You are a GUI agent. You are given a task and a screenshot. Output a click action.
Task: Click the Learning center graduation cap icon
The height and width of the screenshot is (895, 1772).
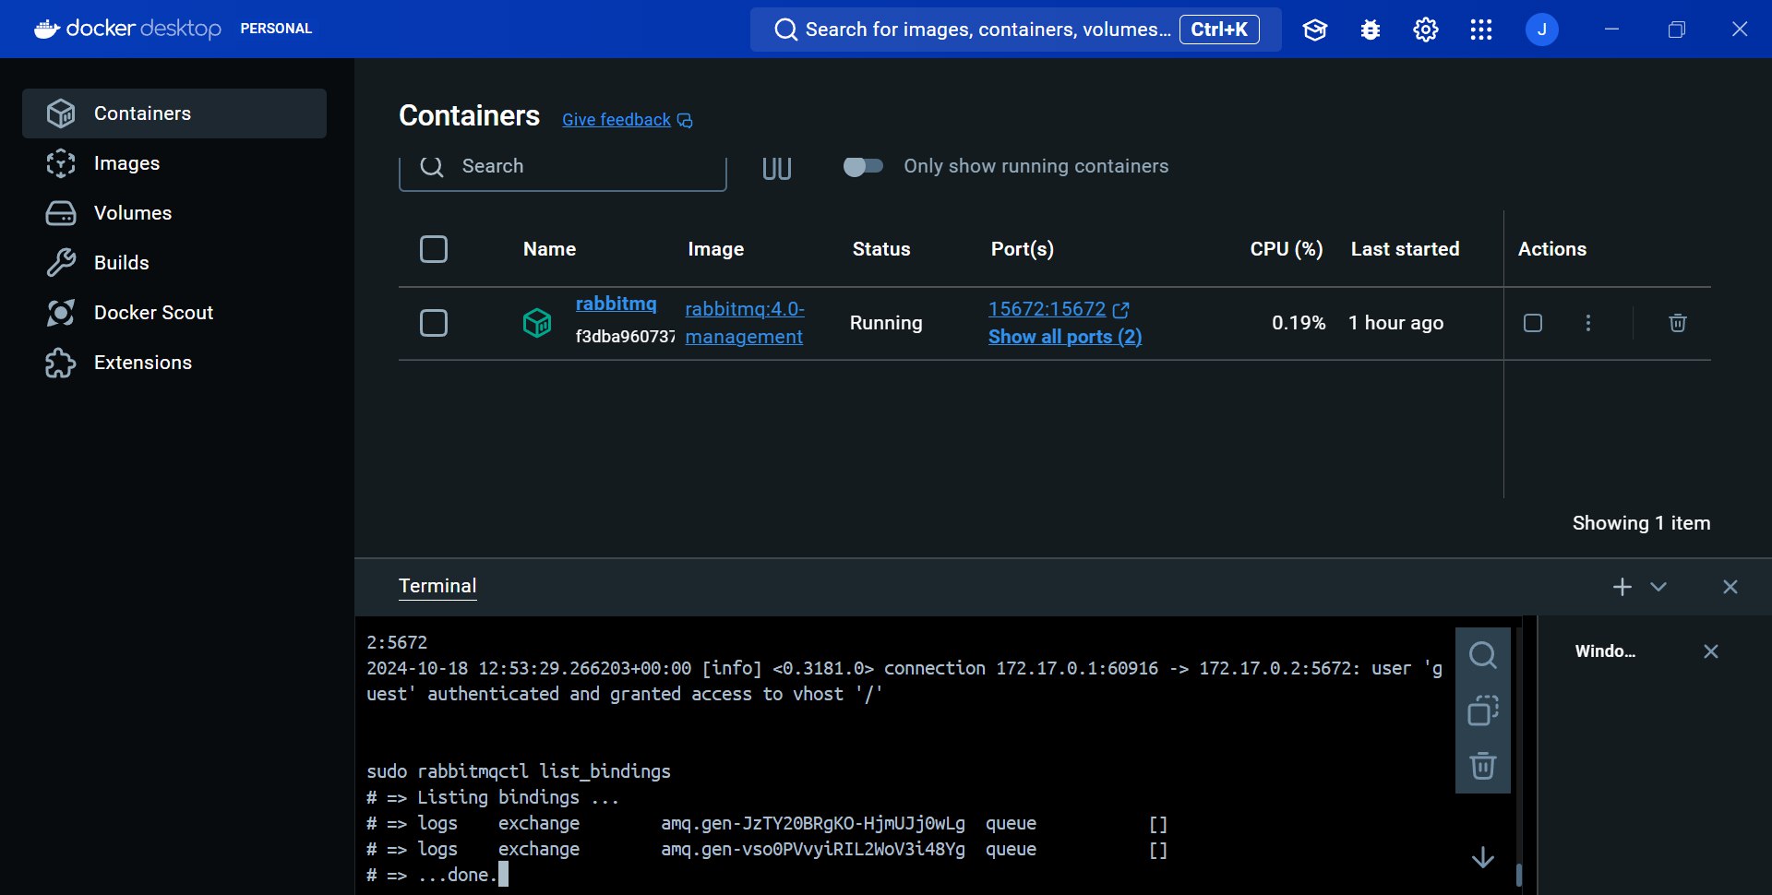1315,30
